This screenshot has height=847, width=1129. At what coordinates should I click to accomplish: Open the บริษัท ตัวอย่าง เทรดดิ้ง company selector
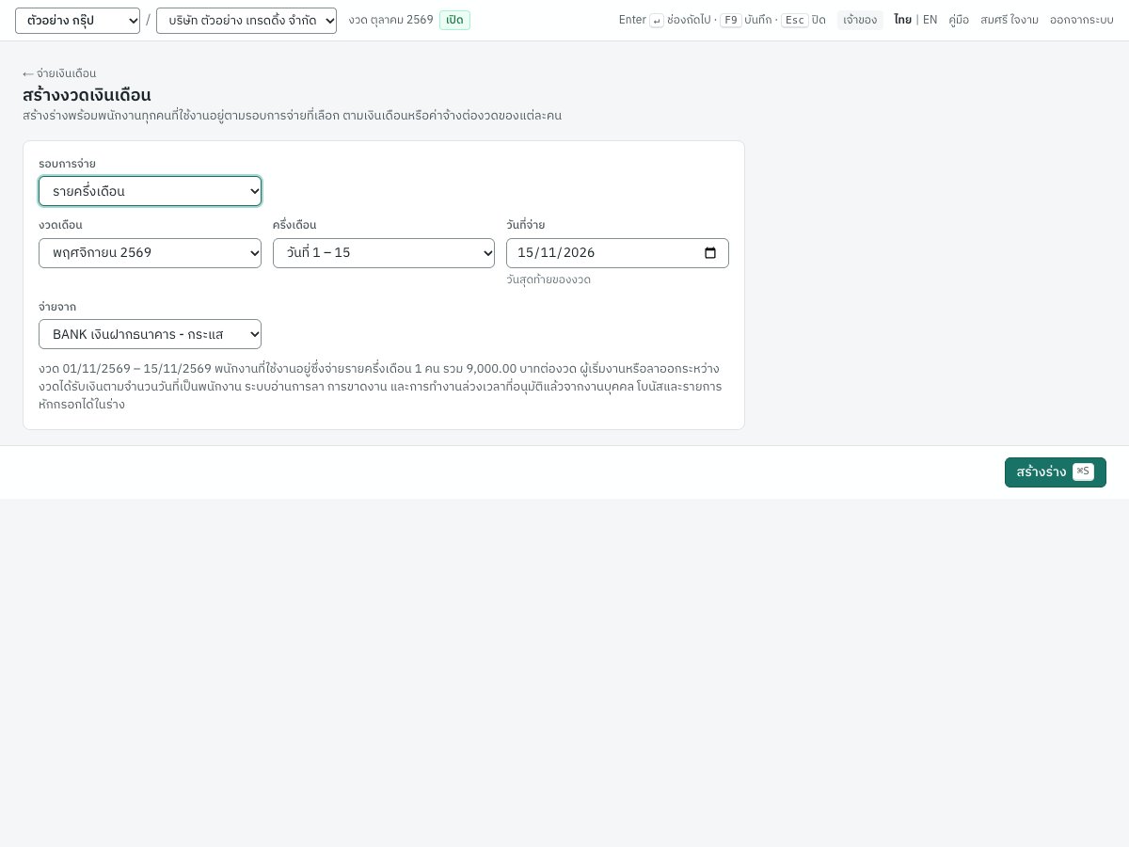pos(246,21)
